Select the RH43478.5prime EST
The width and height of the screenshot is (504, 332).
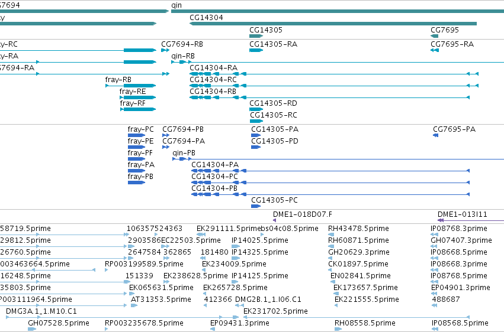[331, 235]
